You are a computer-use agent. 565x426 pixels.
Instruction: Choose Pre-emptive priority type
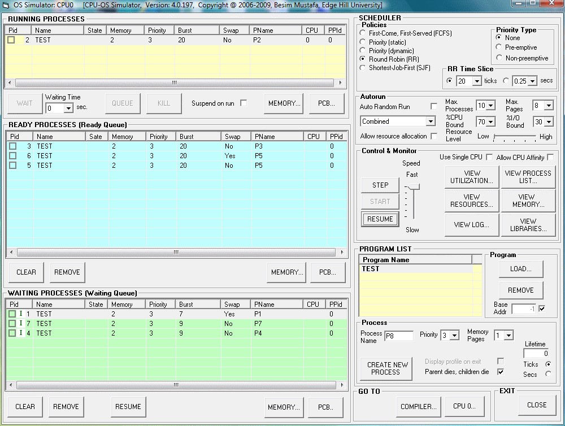coord(499,47)
